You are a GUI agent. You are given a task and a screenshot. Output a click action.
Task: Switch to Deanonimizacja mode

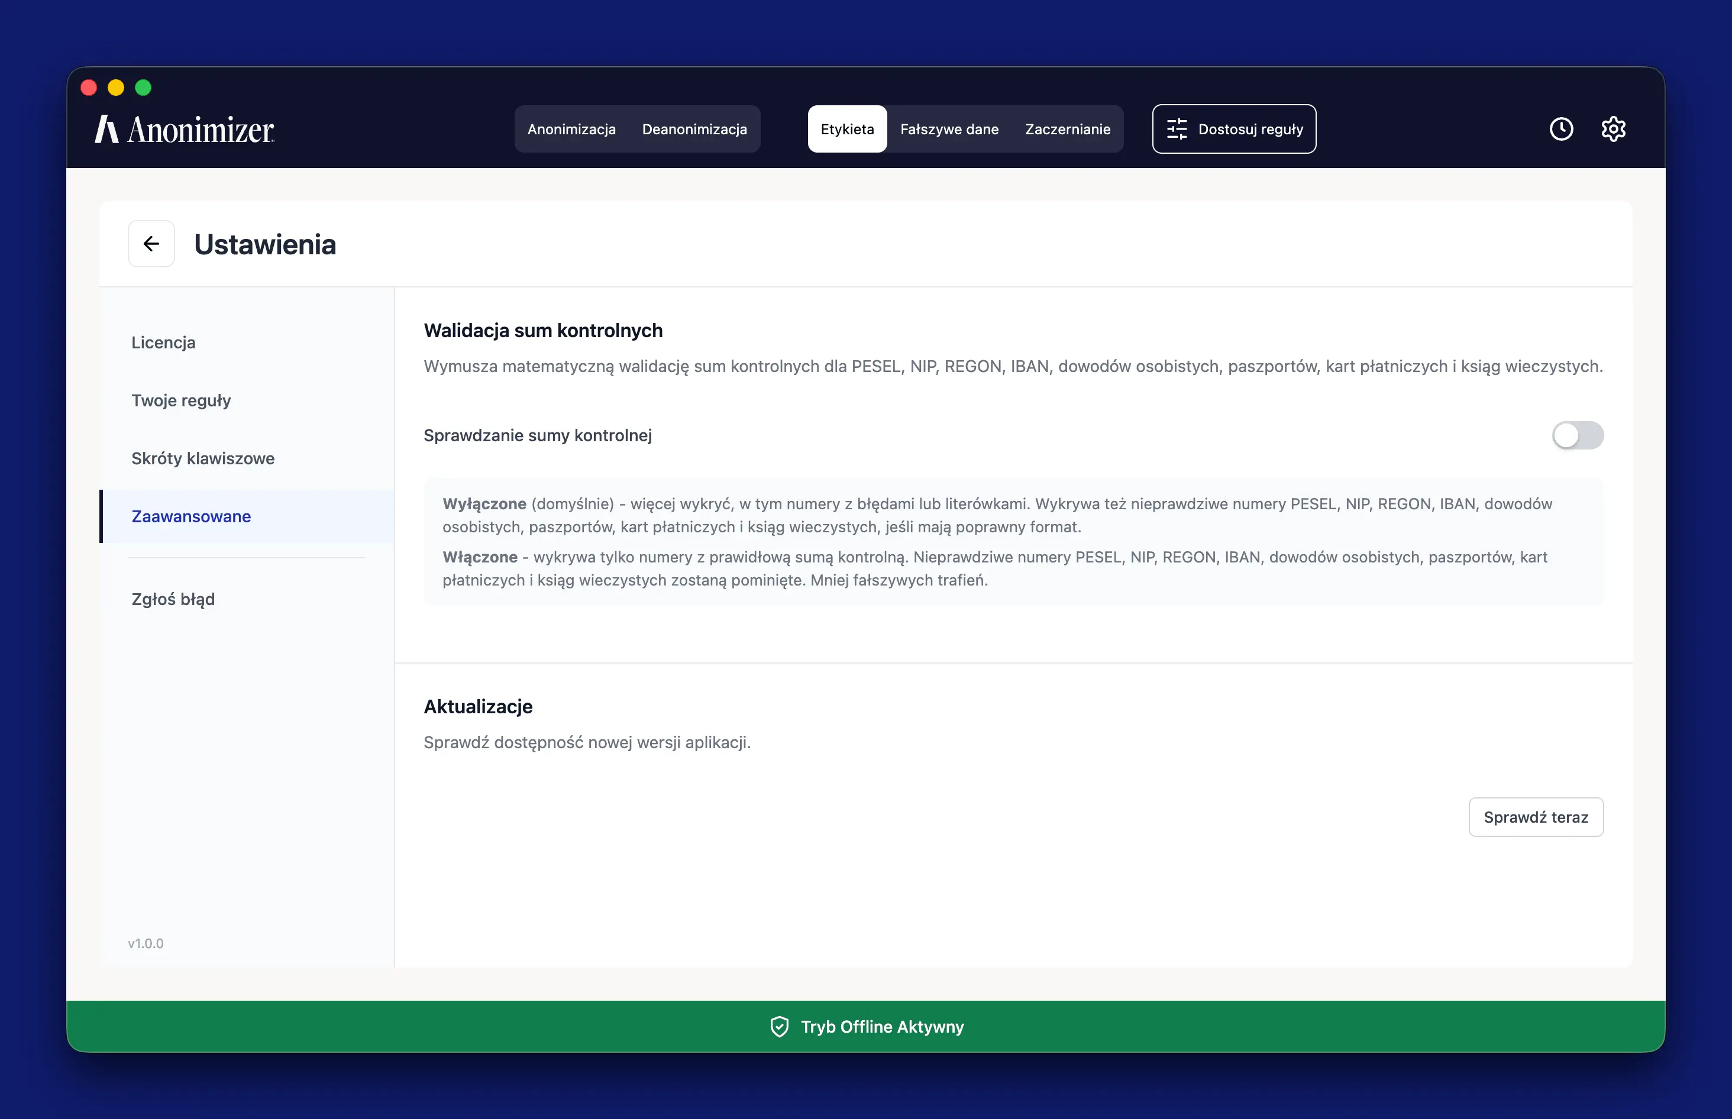694,128
